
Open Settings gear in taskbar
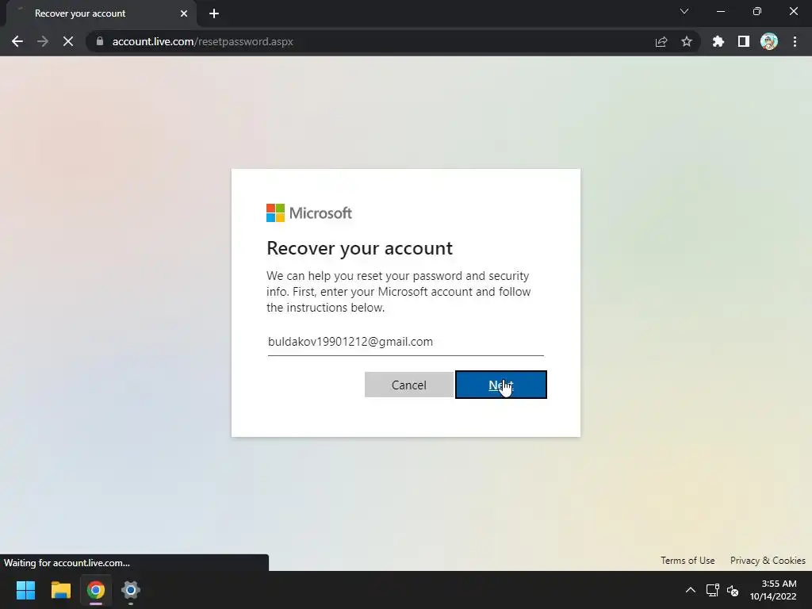tap(131, 590)
